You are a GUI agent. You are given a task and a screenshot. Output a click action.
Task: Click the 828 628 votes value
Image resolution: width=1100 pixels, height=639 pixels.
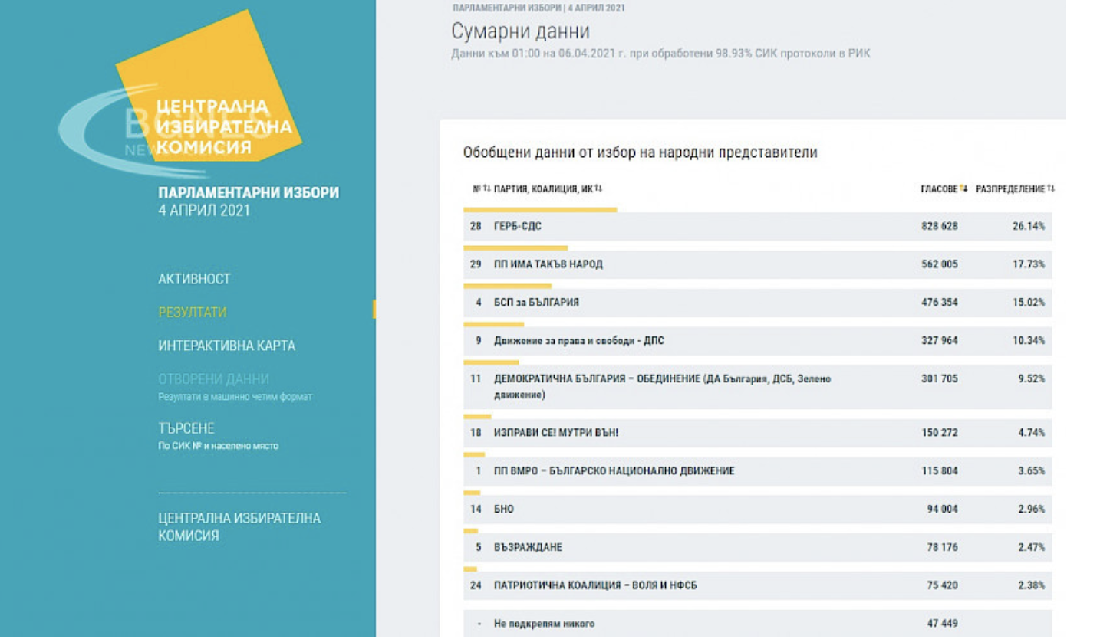pos(939,227)
